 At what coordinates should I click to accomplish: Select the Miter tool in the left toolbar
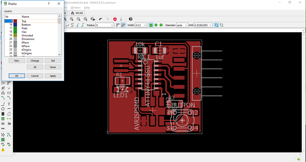[x=9, y=83]
